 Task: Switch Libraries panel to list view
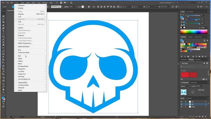click(207, 63)
